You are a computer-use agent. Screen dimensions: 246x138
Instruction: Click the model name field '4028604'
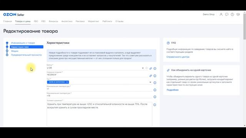[x=97, y=75]
